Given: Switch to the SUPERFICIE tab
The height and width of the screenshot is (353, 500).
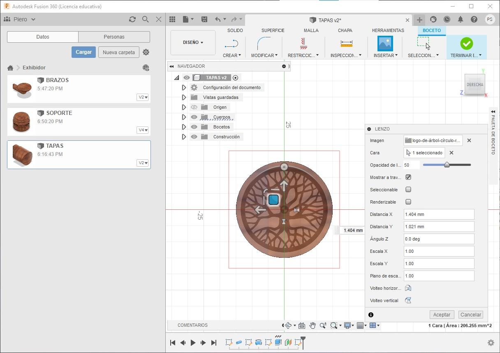Looking at the screenshot, I should coord(273,30).
